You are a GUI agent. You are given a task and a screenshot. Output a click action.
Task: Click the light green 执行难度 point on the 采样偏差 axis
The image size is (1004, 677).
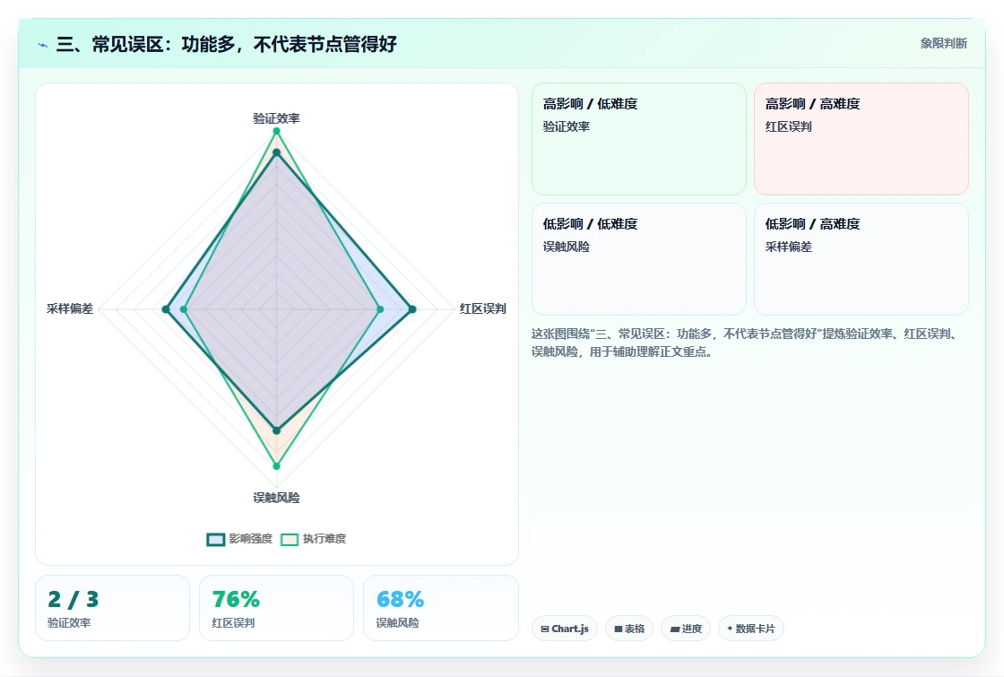point(184,309)
